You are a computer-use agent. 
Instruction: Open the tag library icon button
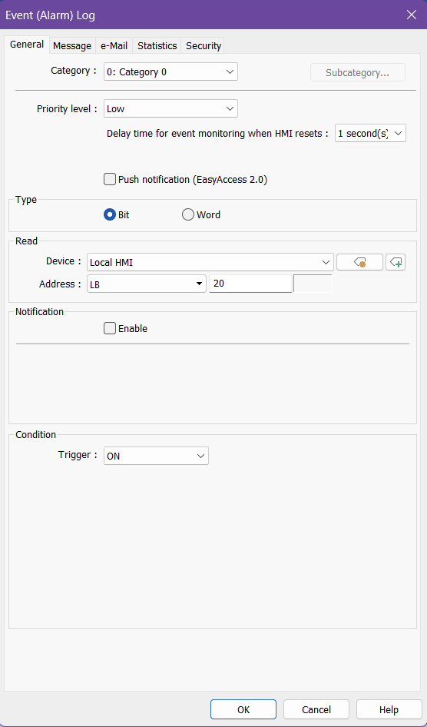(360, 262)
